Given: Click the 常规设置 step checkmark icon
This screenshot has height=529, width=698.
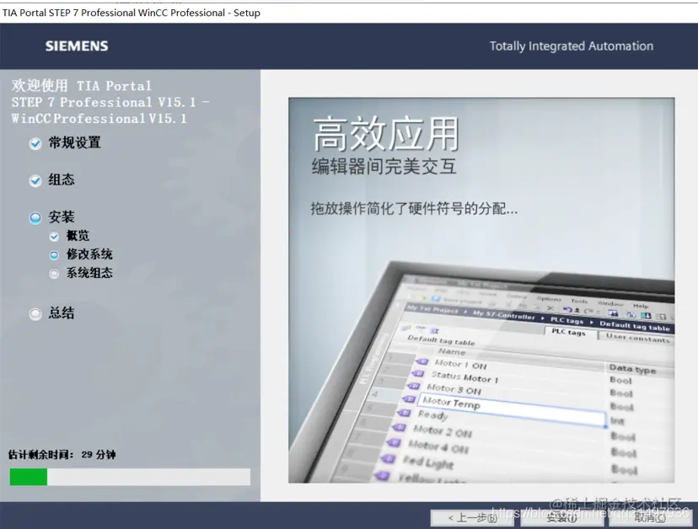Looking at the screenshot, I should (35, 144).
